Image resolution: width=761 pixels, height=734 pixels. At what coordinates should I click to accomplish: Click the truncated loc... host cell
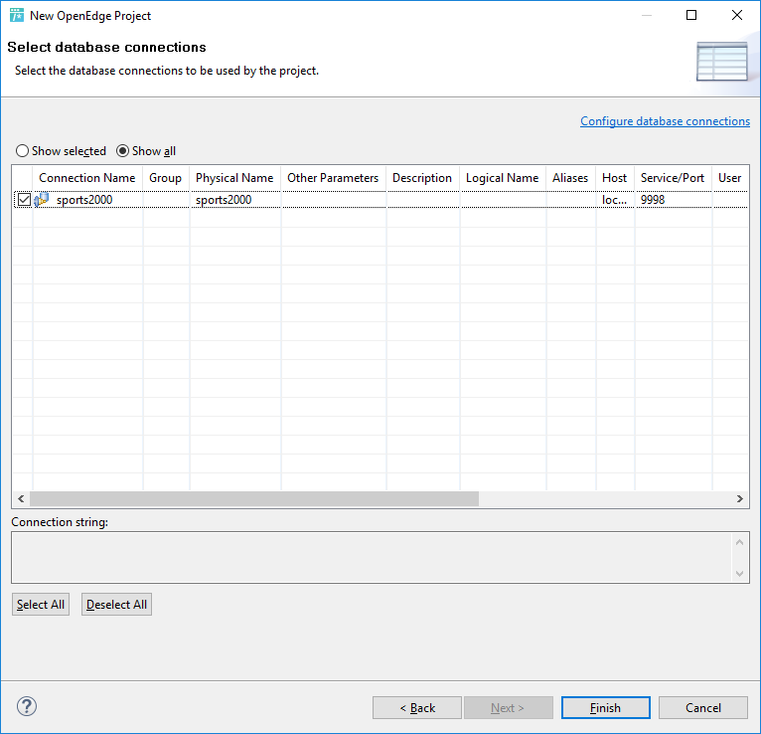(x=614, y=200)
